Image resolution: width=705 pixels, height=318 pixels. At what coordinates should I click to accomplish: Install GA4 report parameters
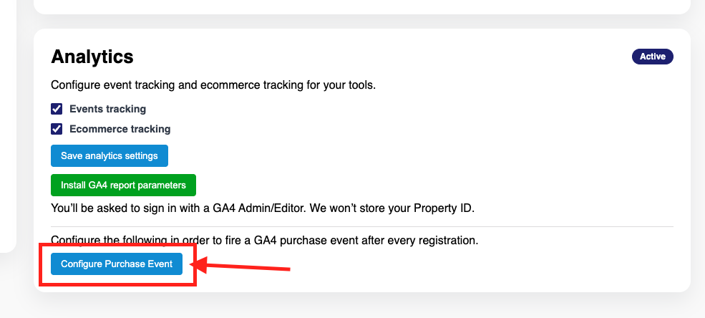pos(123,185)
